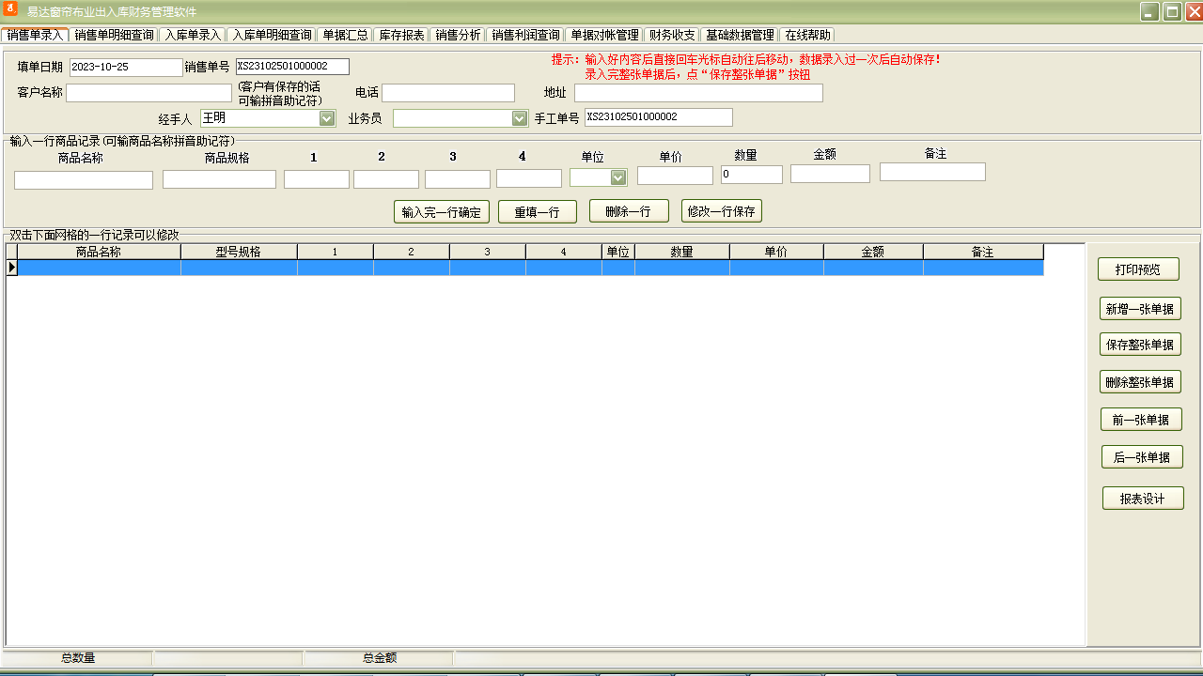Click the 总金额 status bar label
The height and width of the screenshot is (676, 1203).
(380, 658)
